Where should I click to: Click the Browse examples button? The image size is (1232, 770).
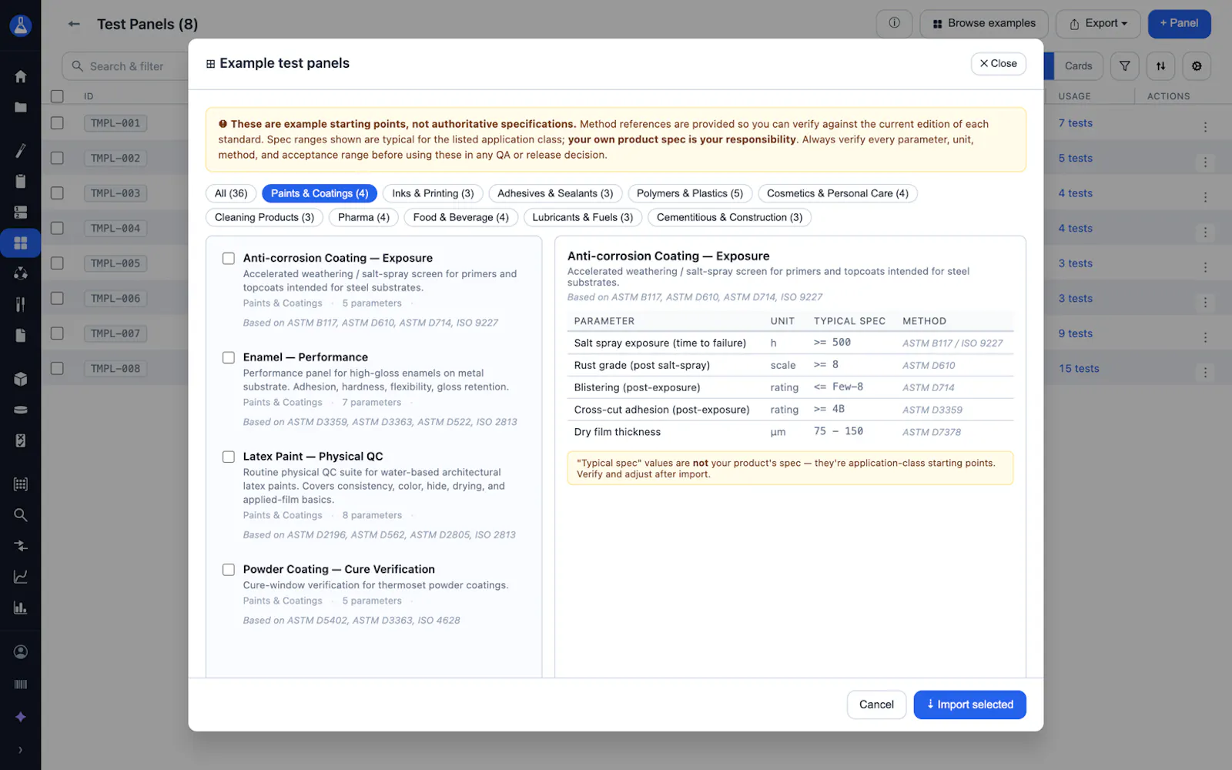tap(983, 24)
